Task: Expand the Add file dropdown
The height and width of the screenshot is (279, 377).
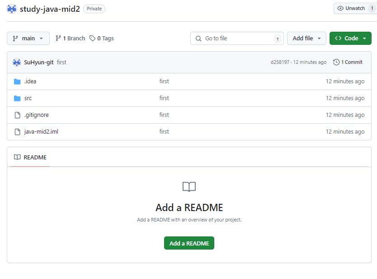Action: (306, 38)
